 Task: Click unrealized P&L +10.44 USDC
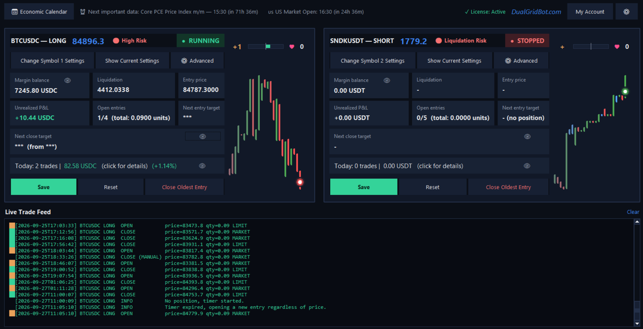[35, 118]
